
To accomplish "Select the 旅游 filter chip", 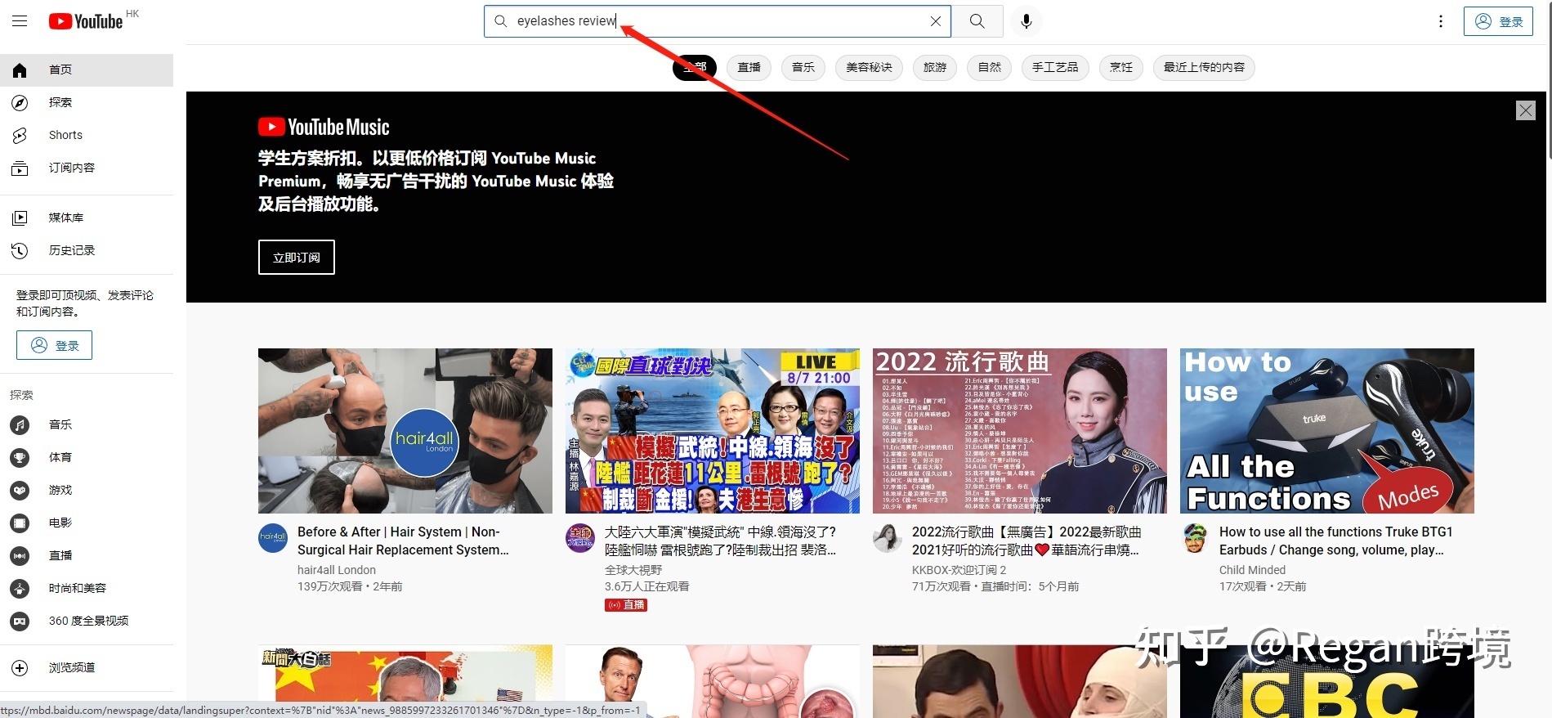I will [935, 67].
